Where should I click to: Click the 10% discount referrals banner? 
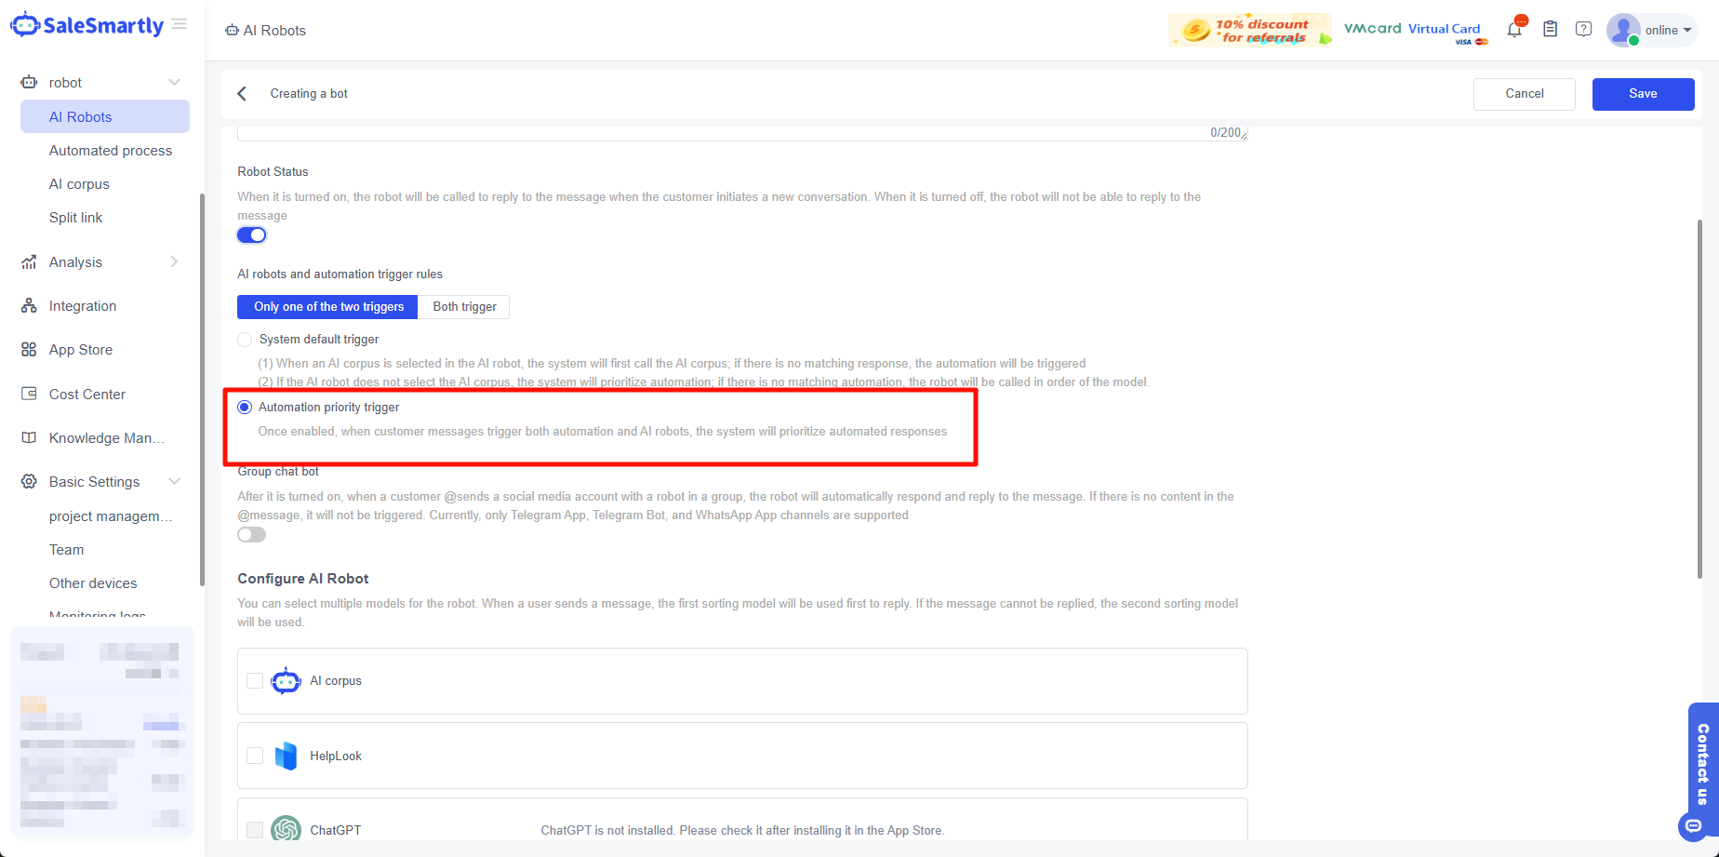click(1248, 31)
